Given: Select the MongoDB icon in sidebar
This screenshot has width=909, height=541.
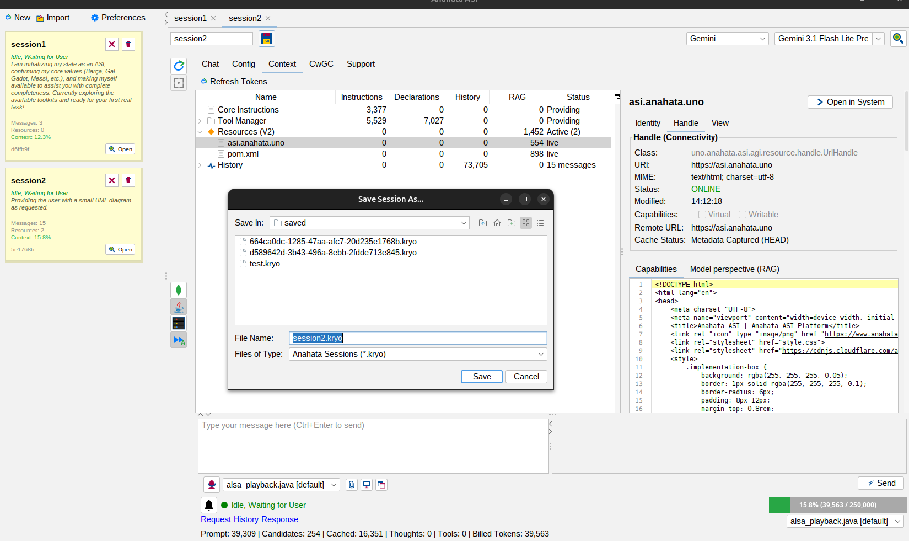Looking at the screenshot, I should pos(178,290).
